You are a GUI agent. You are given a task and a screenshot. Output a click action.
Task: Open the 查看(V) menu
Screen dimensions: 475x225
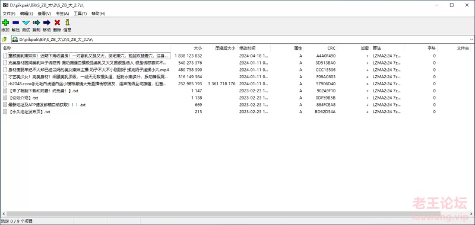44,14
